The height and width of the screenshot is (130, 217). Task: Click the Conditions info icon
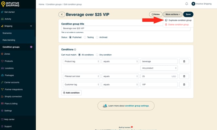coord(75,49)
